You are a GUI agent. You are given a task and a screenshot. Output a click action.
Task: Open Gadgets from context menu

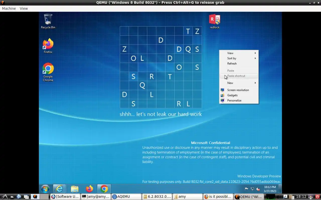[239, 95]
